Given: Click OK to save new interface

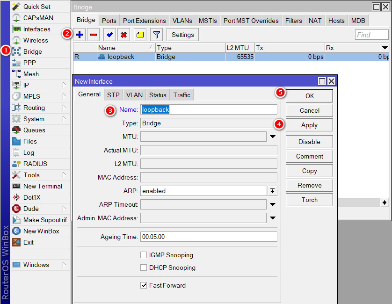Looking at the screenshot, I should (x=309, y=95).
